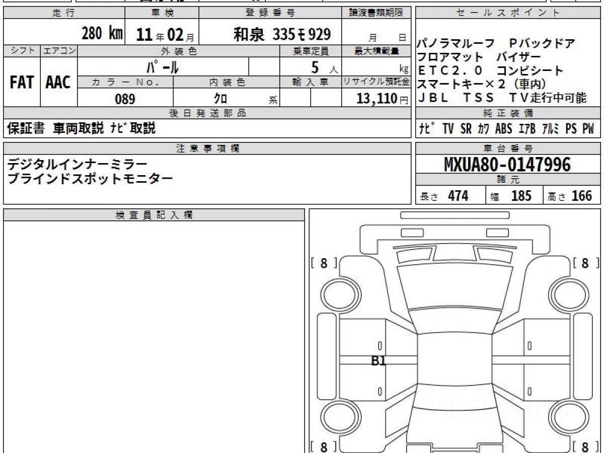Click TV in the 純正装備 row

pyautogui.click(x=448, y=129)
